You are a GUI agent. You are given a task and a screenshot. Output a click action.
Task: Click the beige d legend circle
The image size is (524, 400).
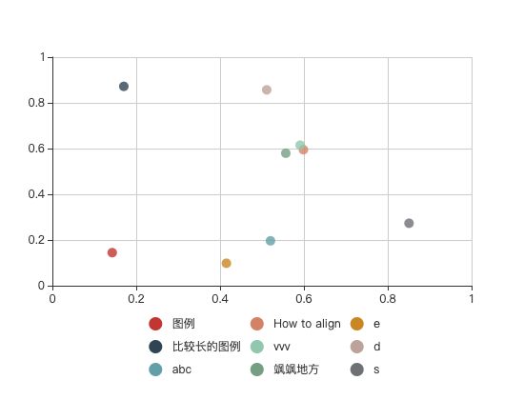pyautogui.click(x=357, y=347)
